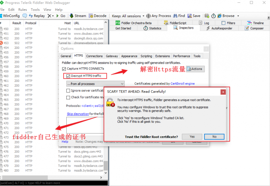The width and height of the screenshot is (270, 186).
Task: Toggle Capture HTTPS CONNECTs checkbox
Action: tap(64, 69)
